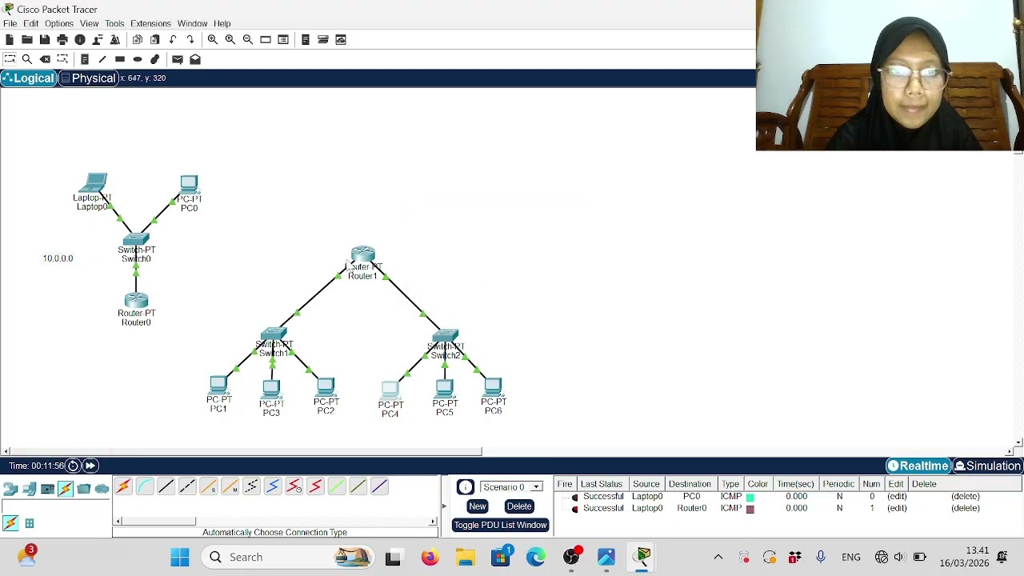Zoom out of the workspace

(x=248, y=39)
